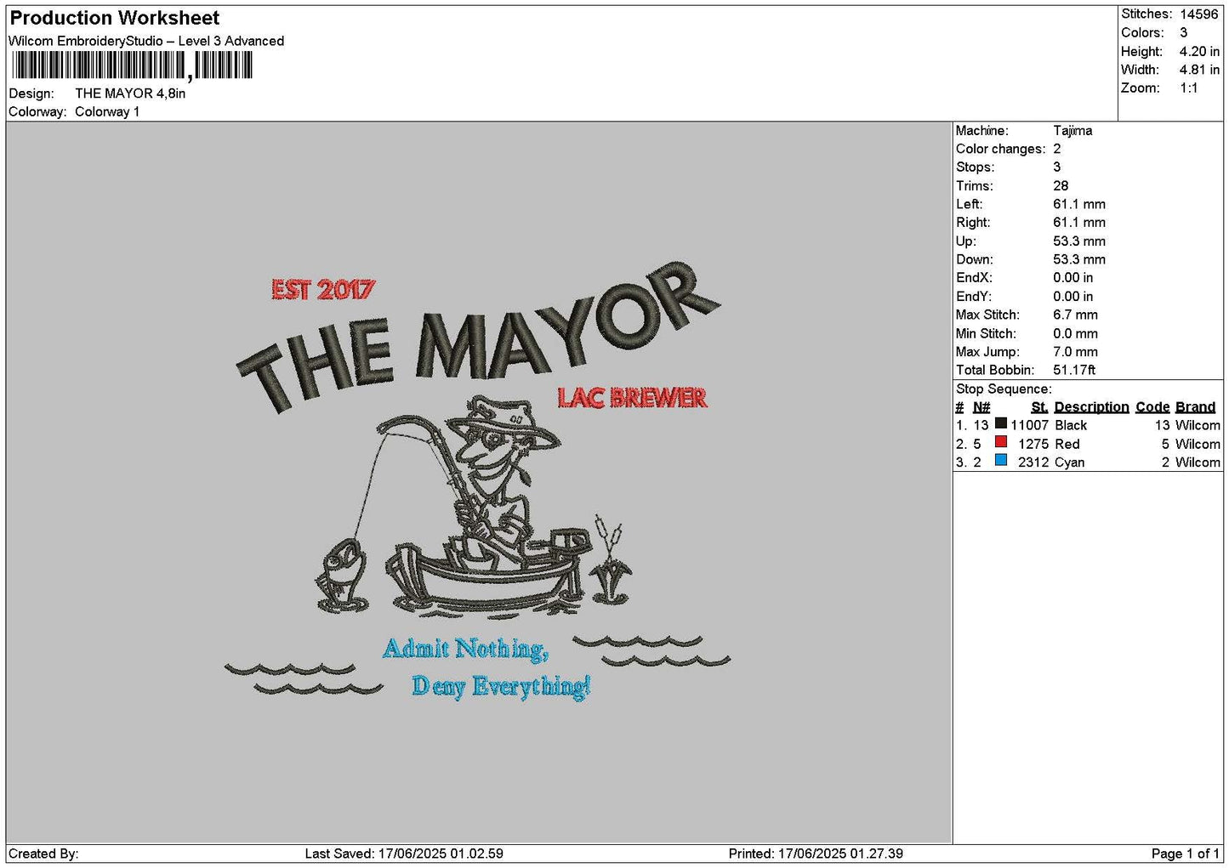Click the 'Page 1 of 1' indicator
Screen dimensions: 1229x868
click(1185, 854)
